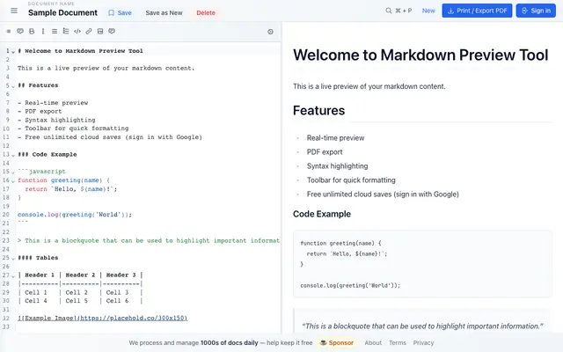Insert an image using the picture icon
The image size is (563, 352).
(x=100, y=32)
